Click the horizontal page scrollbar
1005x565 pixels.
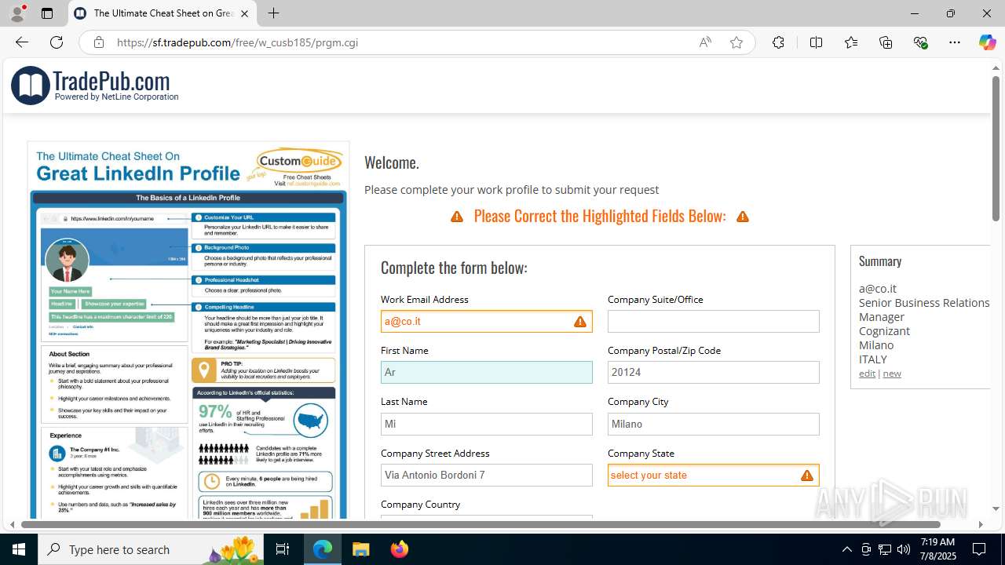tap(481, 524)
